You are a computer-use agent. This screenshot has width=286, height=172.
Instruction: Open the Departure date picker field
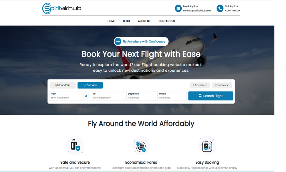(141, 96)
